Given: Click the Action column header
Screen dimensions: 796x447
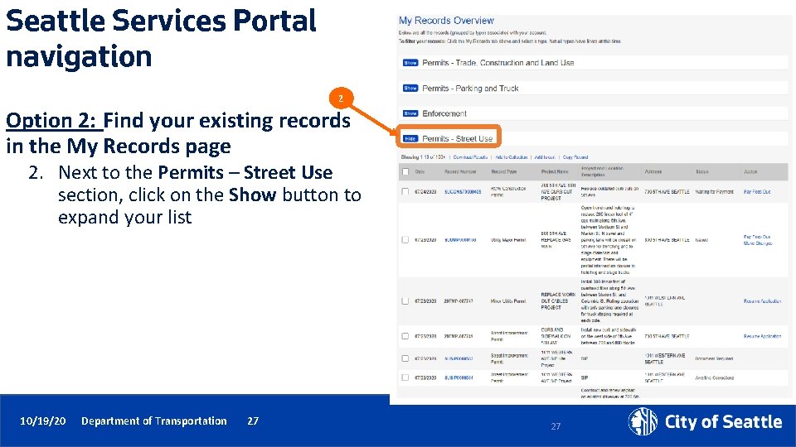Looking at the screenshot, I should tap(750, 172).
